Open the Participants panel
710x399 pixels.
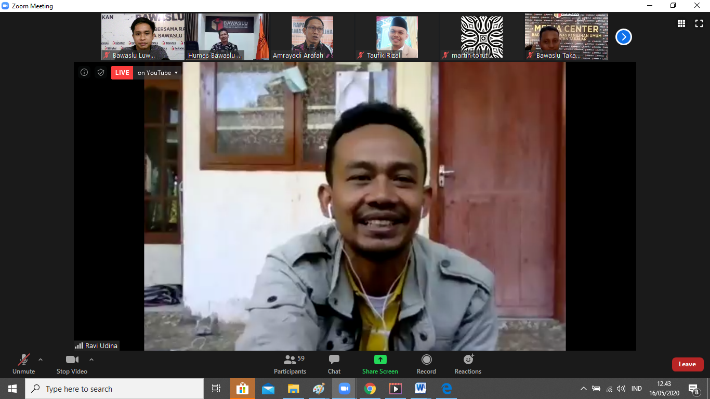point(290,364)
